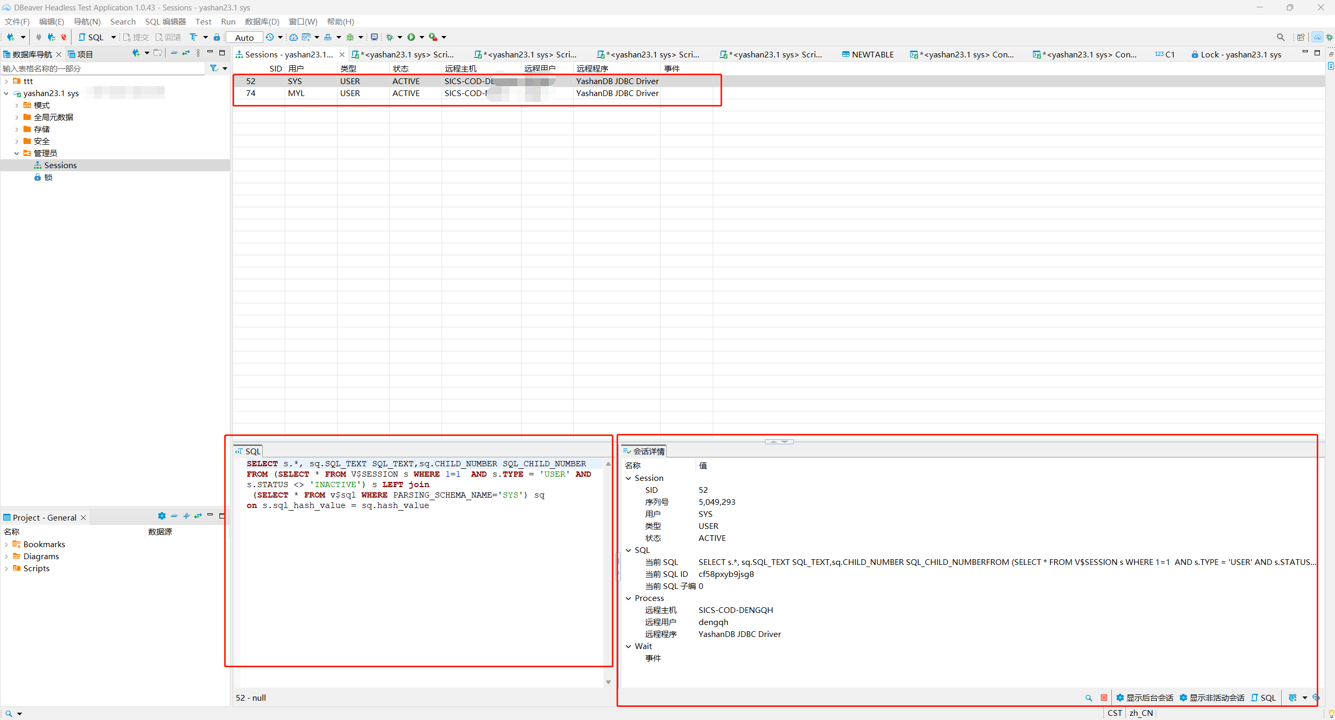Image resolution: width=1335 pixels, height=720 pixels.
Task: Close the 数据库导航 panel tab
Action: coord(59,54)
